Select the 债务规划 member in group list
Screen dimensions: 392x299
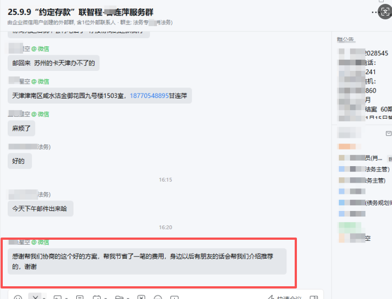pos(365,203)
